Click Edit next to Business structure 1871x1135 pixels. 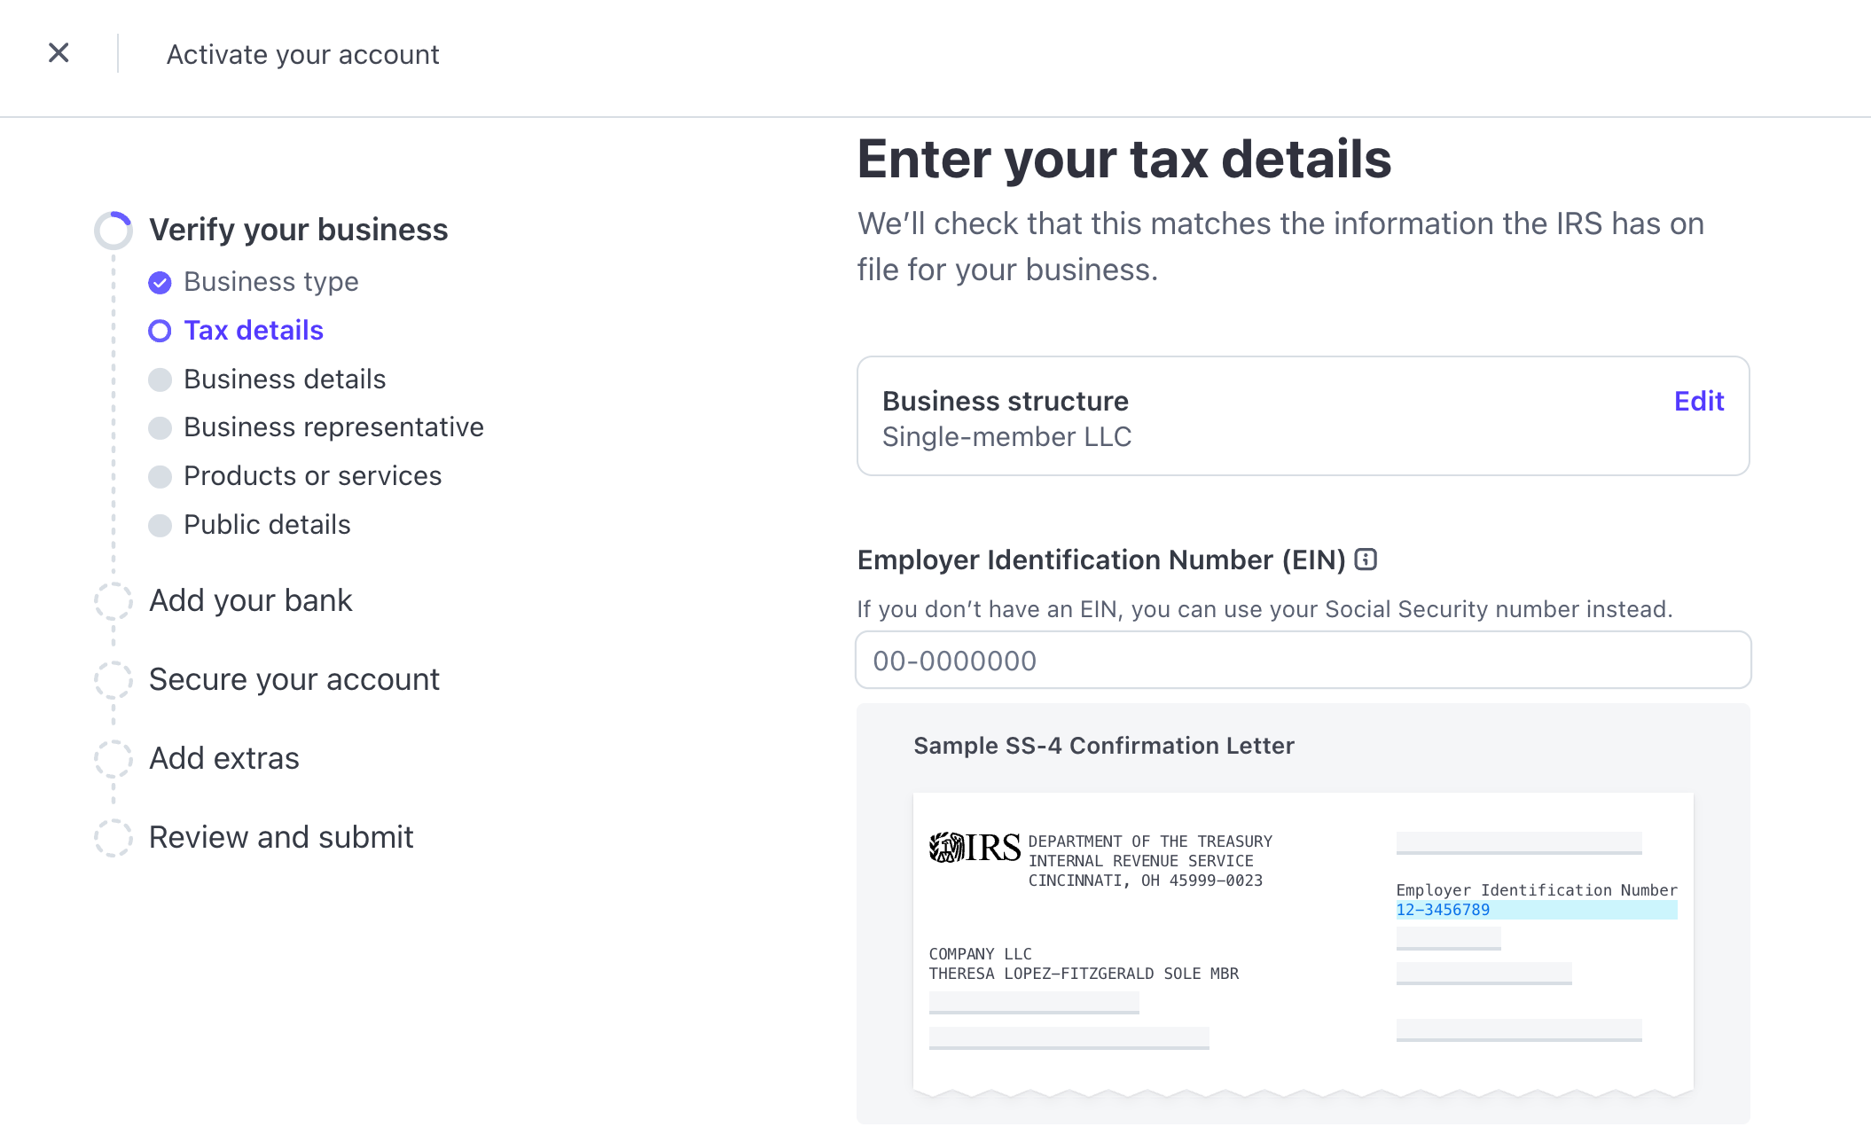pos(1698,401)
